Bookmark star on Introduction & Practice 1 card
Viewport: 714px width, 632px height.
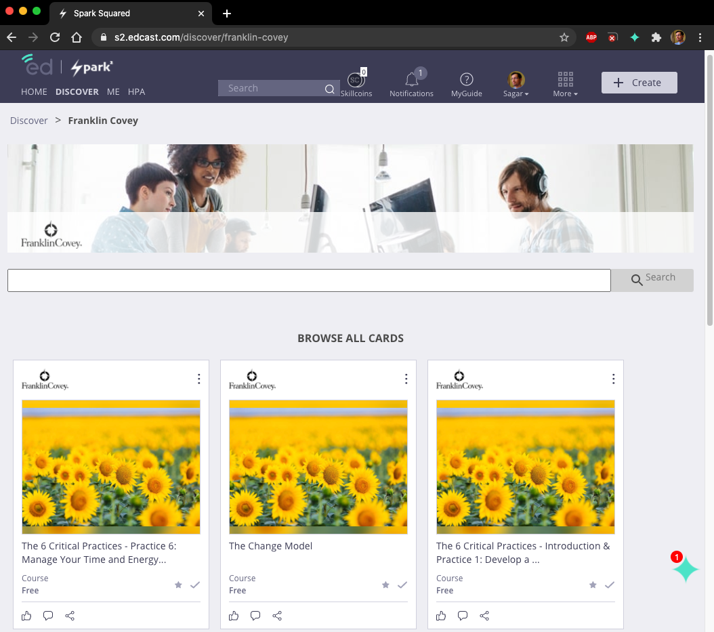[x=593, y=585]
